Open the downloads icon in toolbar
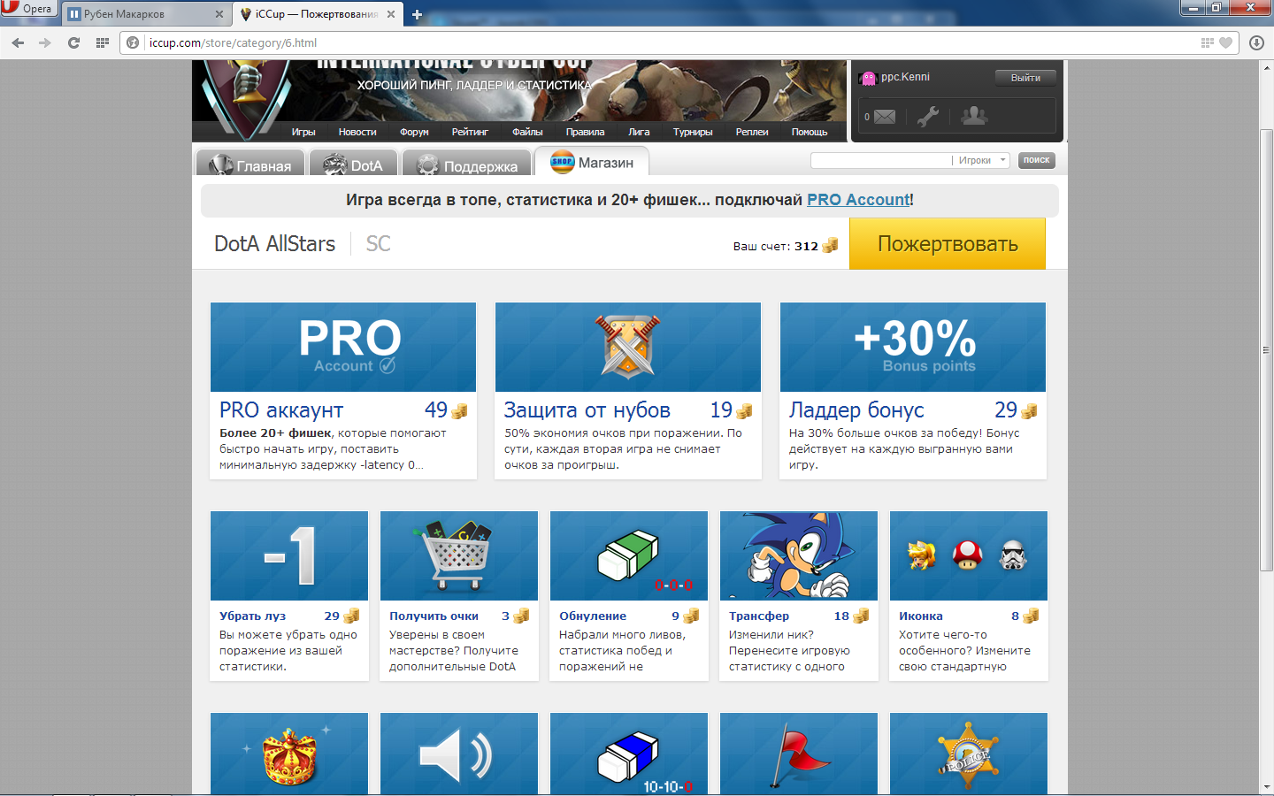Viewport: 1274px width, 796px height. (1256, 42)
